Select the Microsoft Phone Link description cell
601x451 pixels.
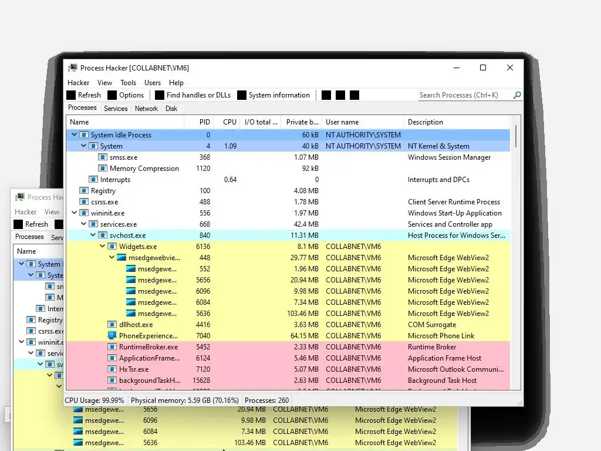(x=441, y=335)
